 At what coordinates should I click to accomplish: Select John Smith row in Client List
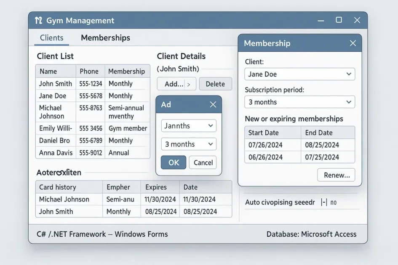[x=56, y=84]
